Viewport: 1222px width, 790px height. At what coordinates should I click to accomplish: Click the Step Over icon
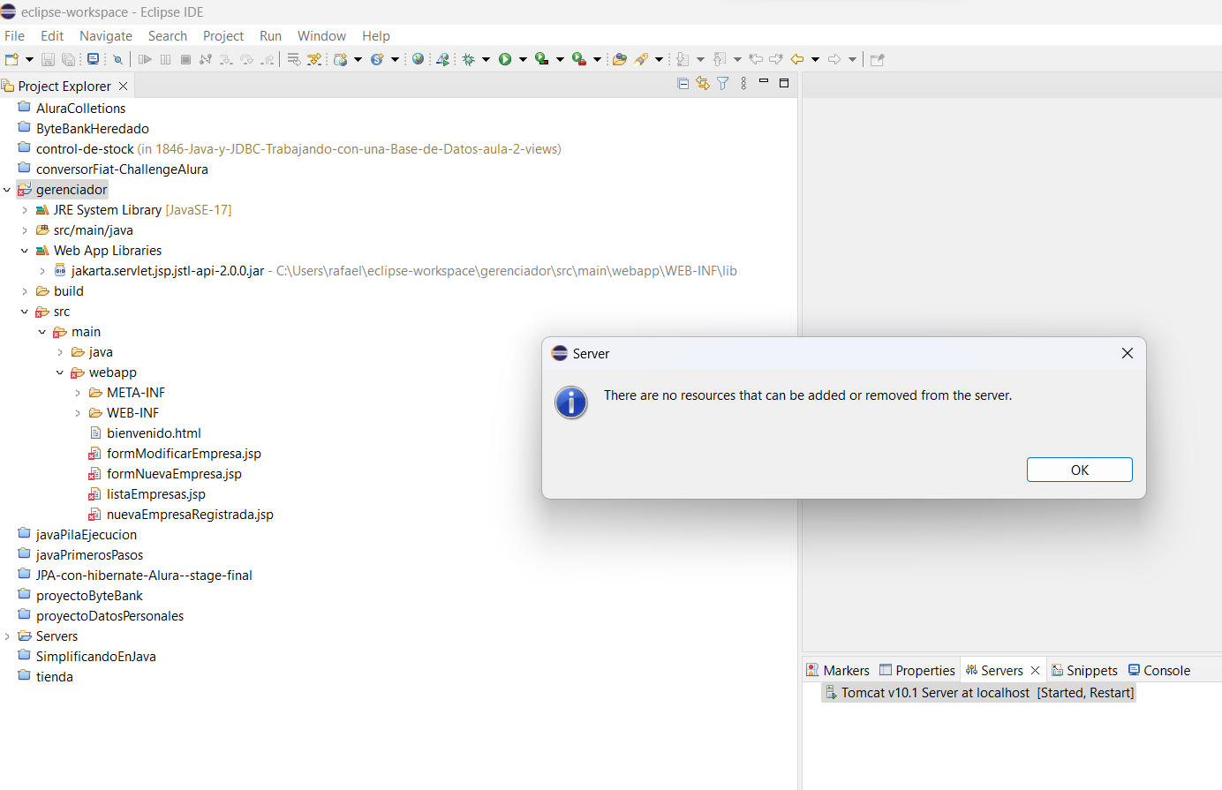[x=246, y=59]
